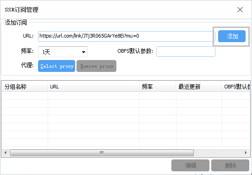The width and height of the screenshot is (252, 175).
Task: Click the horizontal scrollbar thumb
Action: click(102, 153)
